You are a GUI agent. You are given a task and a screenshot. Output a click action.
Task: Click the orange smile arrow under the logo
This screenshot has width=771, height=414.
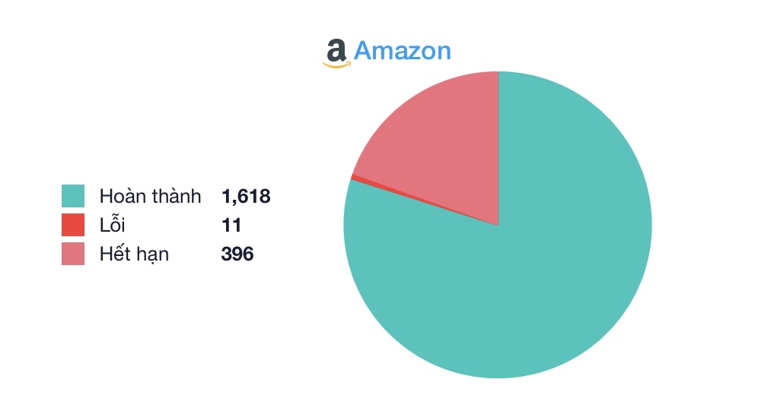(x=335, y=65)
